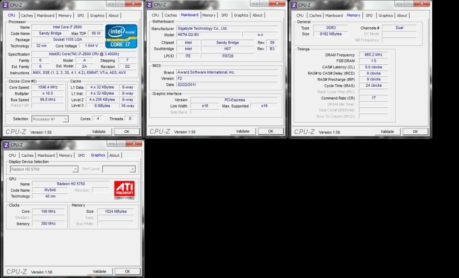Click the Multiplier value 'x 16.0'

(x=48, y=93)
